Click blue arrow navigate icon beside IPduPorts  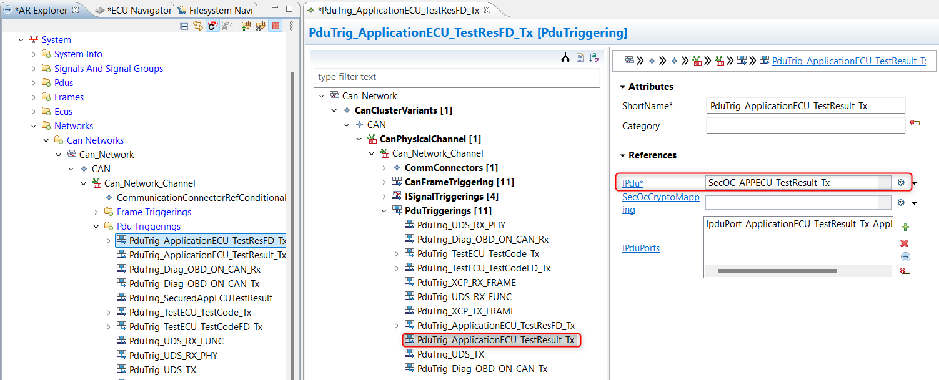tap(905, 257)
